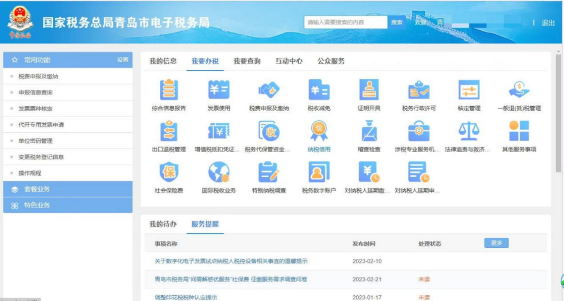Viewport: 564px width, 301px height.
Task: Click the 事项名称 column header
Action: click(x=166, y=244)
